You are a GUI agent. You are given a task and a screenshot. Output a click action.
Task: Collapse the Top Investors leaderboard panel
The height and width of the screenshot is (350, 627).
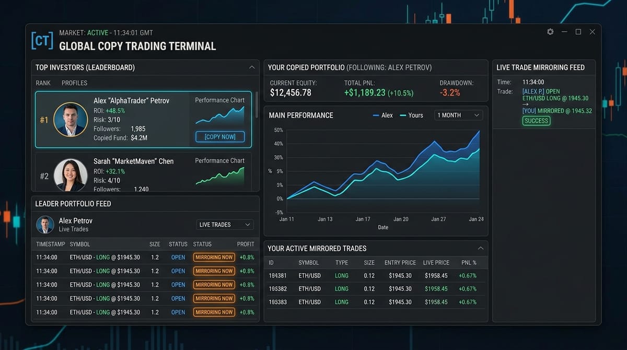click(x=252, y=67)
